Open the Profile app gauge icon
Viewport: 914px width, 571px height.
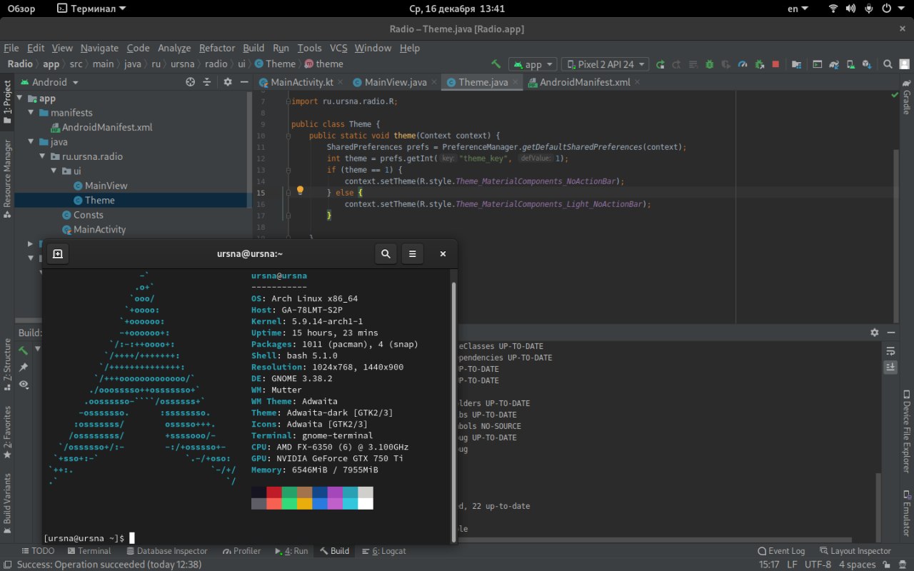(x=743, y=64)
